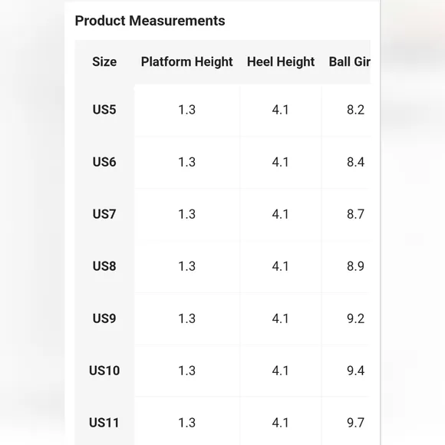This screenshot has height=445, width=445.
Task: Click the Platform Height column header
Action: (x=187, y=62)
